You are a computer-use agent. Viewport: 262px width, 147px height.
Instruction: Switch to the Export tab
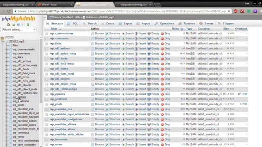(125, 24)
